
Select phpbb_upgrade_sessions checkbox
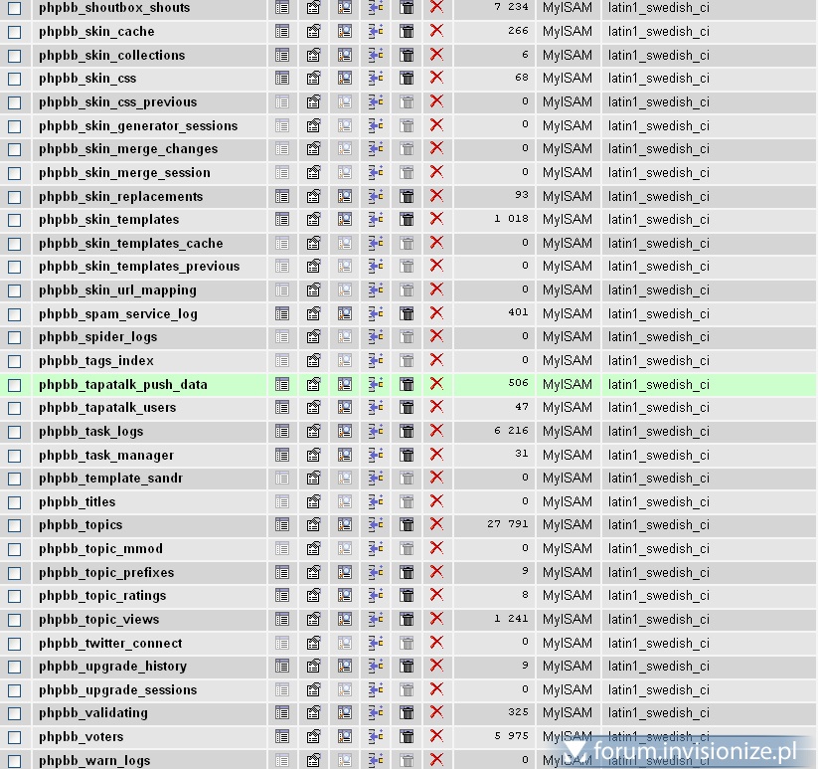click(x=15, y=690)
